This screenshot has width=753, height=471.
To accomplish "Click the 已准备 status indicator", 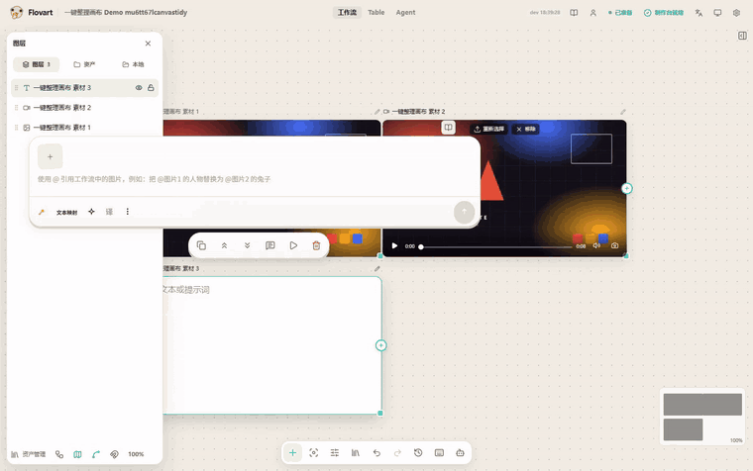I will (x=620, y=13).
